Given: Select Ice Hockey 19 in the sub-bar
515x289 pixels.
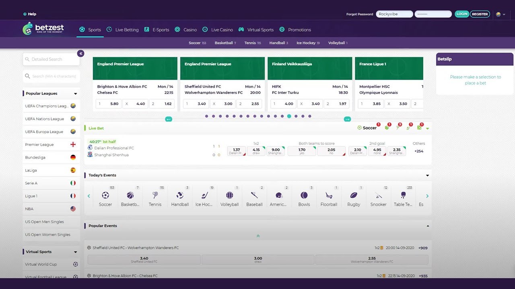Looking at the screenshot, I should point(308,43).
